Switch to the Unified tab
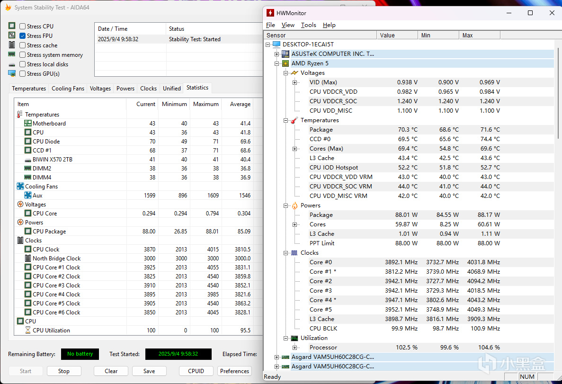 [172, 89]
